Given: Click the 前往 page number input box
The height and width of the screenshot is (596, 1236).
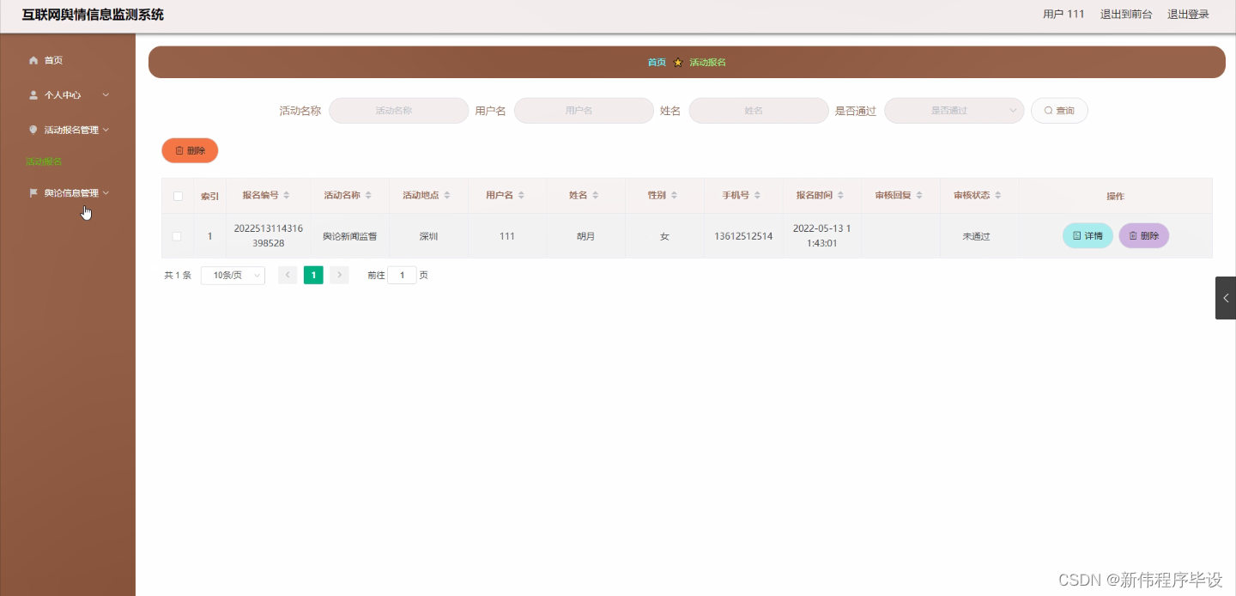Looking at the screenshot, I should (402, 275).
